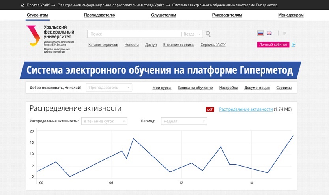The height and width of the screenshot is (195, 329).
Task: Click the magnifier search icon
Action: [208, 34]
